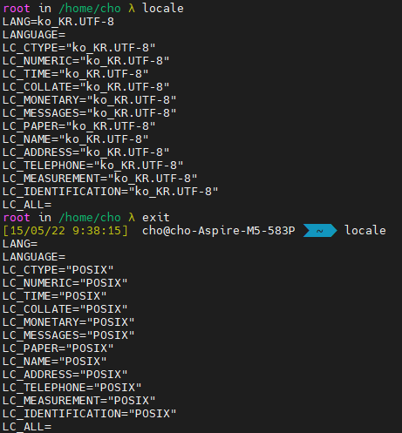Click the /home/cho path before exit
This screenshot has height=433, width=402.
90,218
